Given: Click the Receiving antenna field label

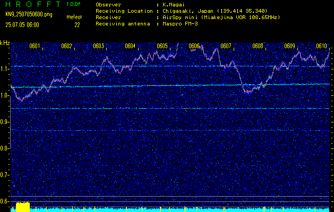Looking at the screenshot, I should pos(123,24).
